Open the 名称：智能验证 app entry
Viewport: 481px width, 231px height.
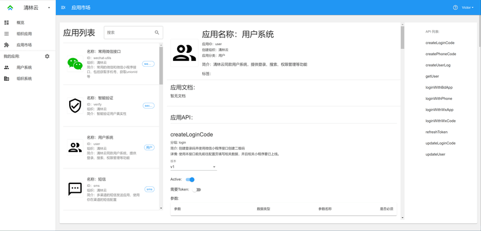coord(111,106)
